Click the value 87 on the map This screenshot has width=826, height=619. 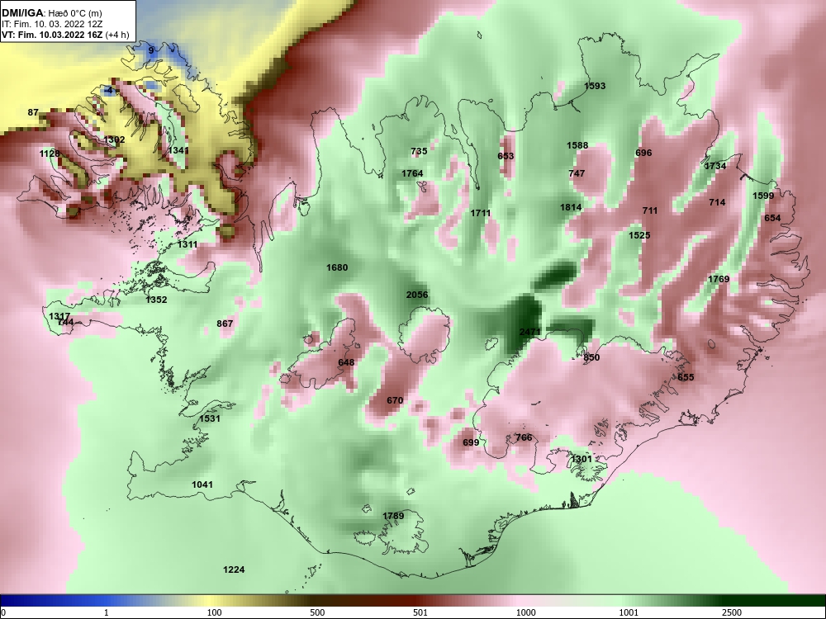(x=33, y=112)
